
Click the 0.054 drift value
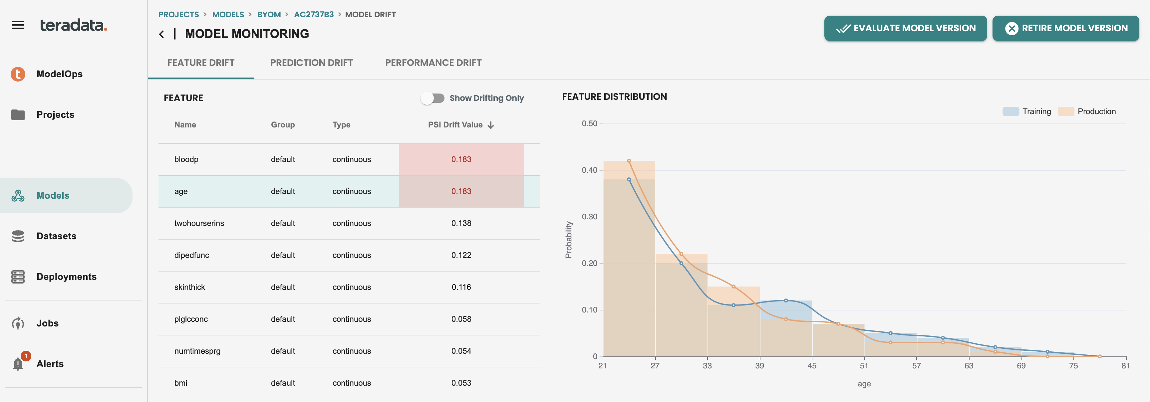point(461,351)
